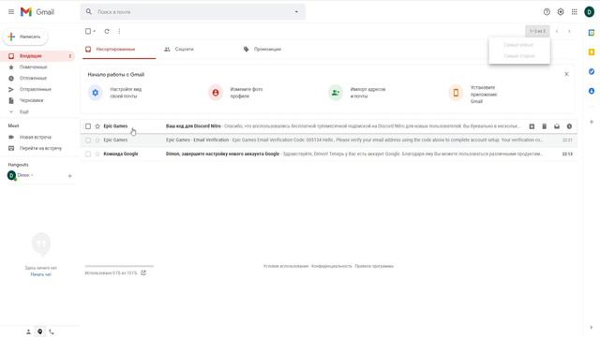Viewport: 600px width, 337px height.
Task: Go to newer messages page arrow
Action: [x=557, y=31]
